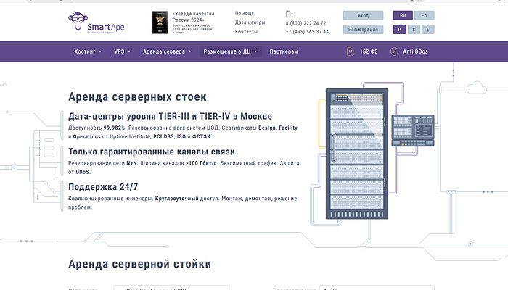
Task: Expand the Хостинг menu
Action: pos(88,51)
